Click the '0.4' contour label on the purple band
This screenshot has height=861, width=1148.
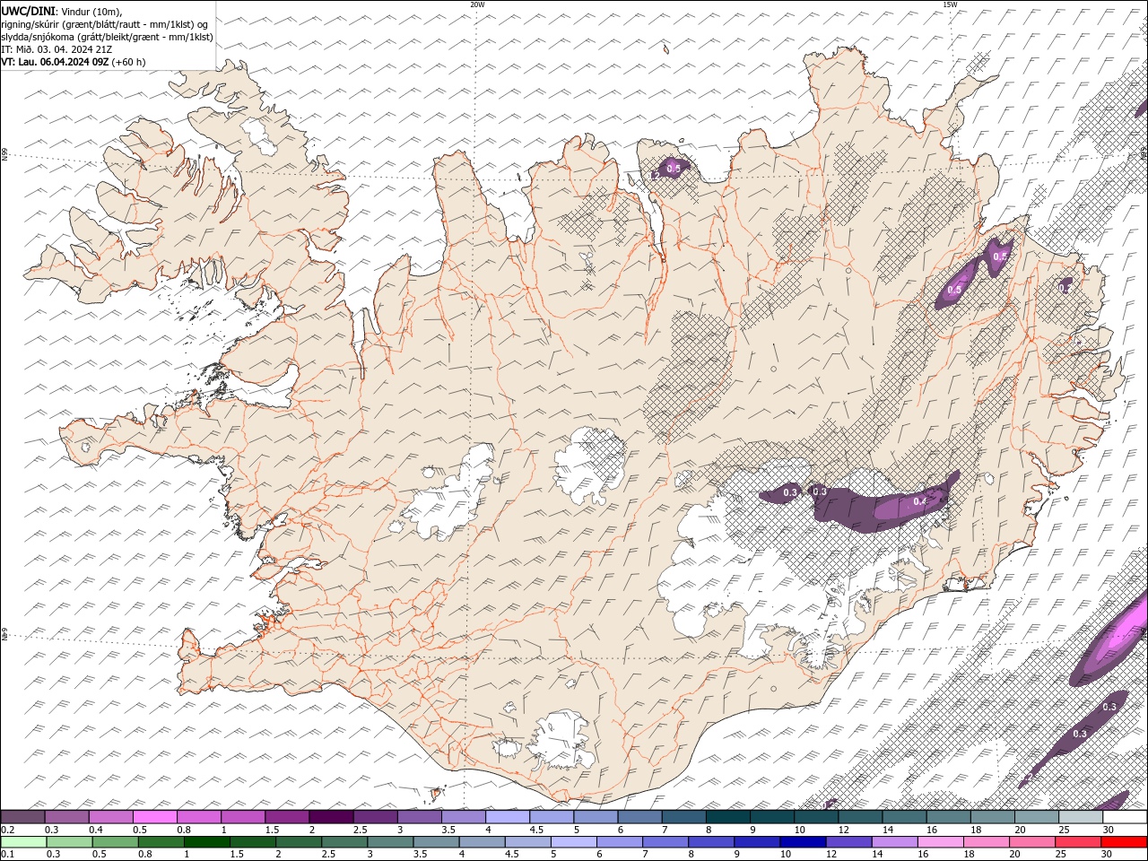(919, 502)
